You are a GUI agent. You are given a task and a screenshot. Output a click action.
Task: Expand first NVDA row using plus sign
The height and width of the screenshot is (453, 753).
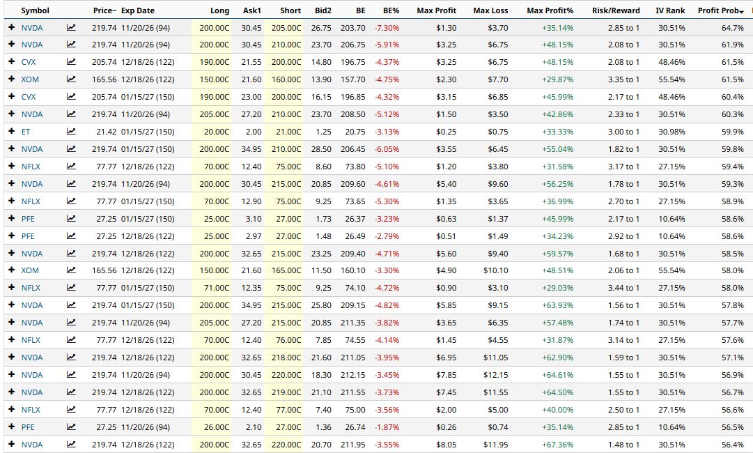click(12, 27)
